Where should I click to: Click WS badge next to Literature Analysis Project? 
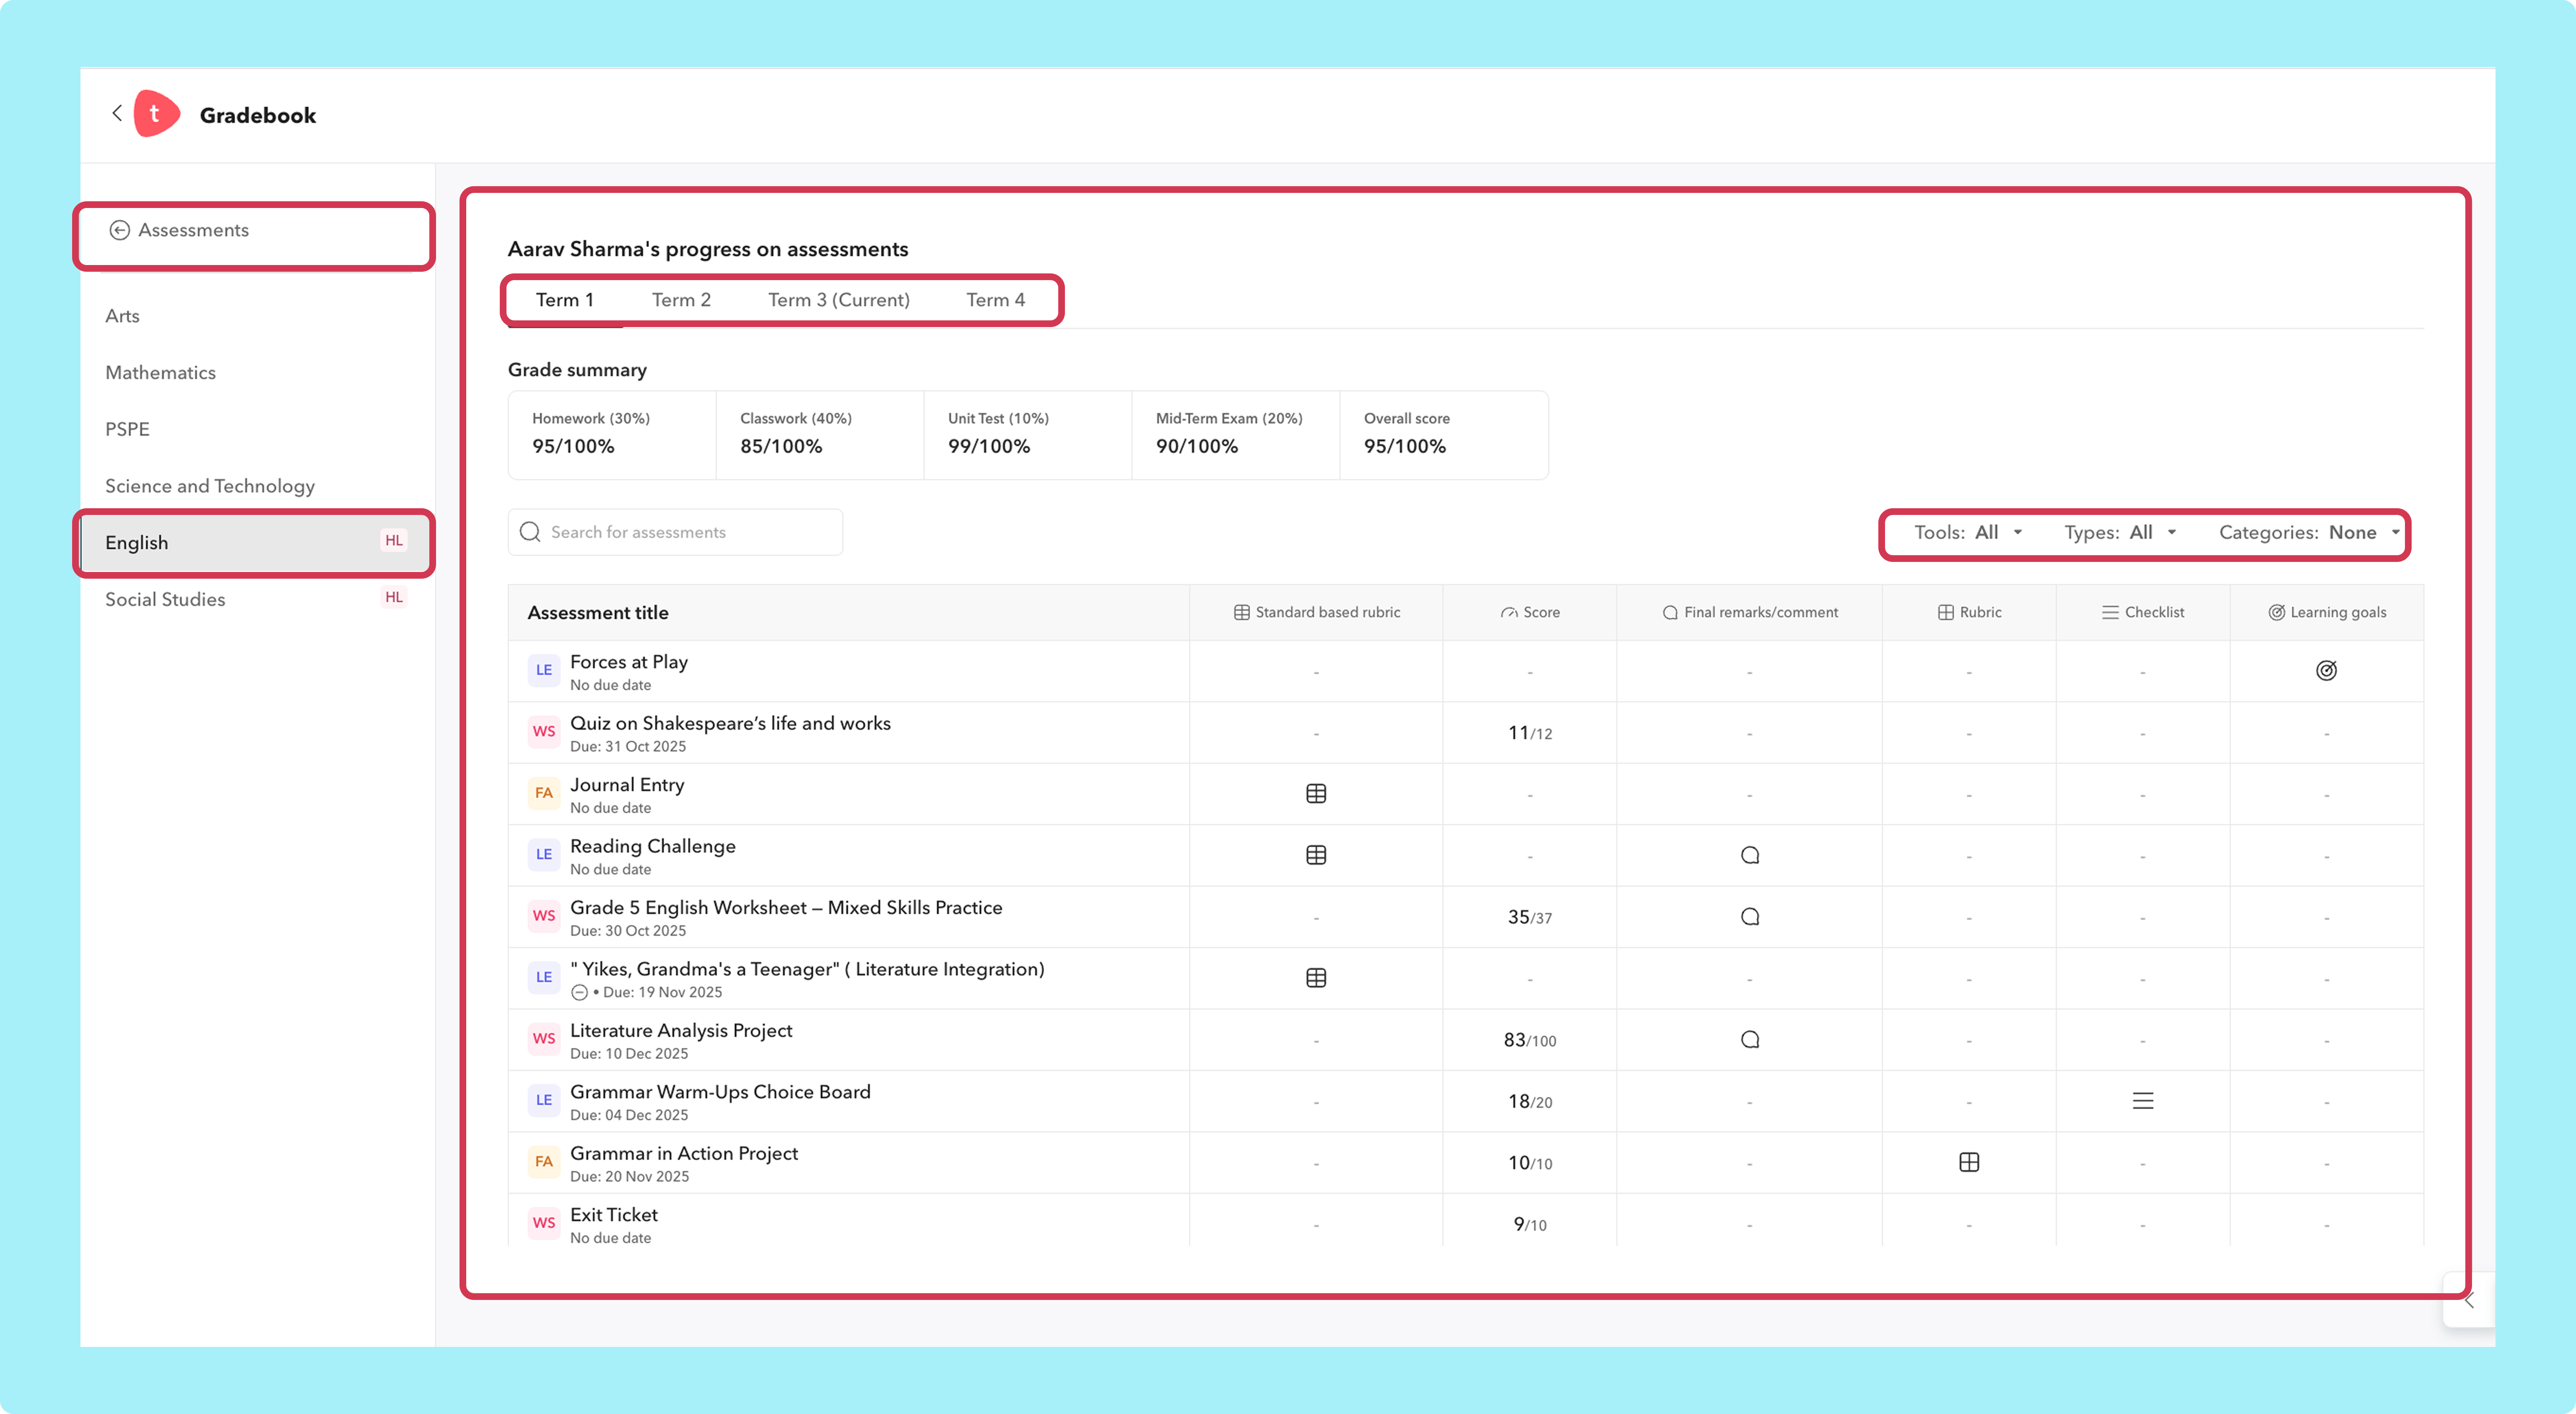coord(544,1040)
